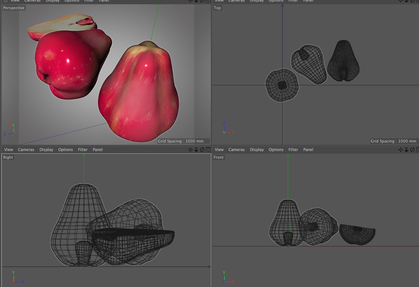Click the rotate camera icon in Right viewport
The image size is (419, 287).
click(x=202, y=150)
